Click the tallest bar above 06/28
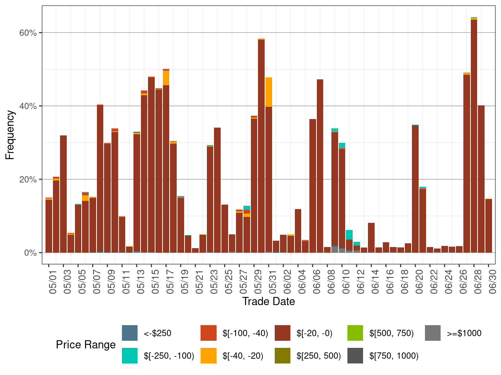501x375 pixels. [x=474, y=135]
